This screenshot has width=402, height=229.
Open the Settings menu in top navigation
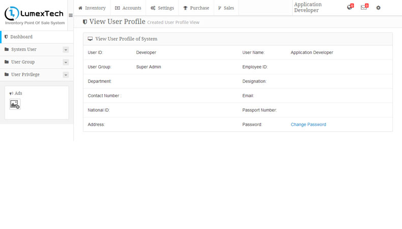click(x=162, y=8)
